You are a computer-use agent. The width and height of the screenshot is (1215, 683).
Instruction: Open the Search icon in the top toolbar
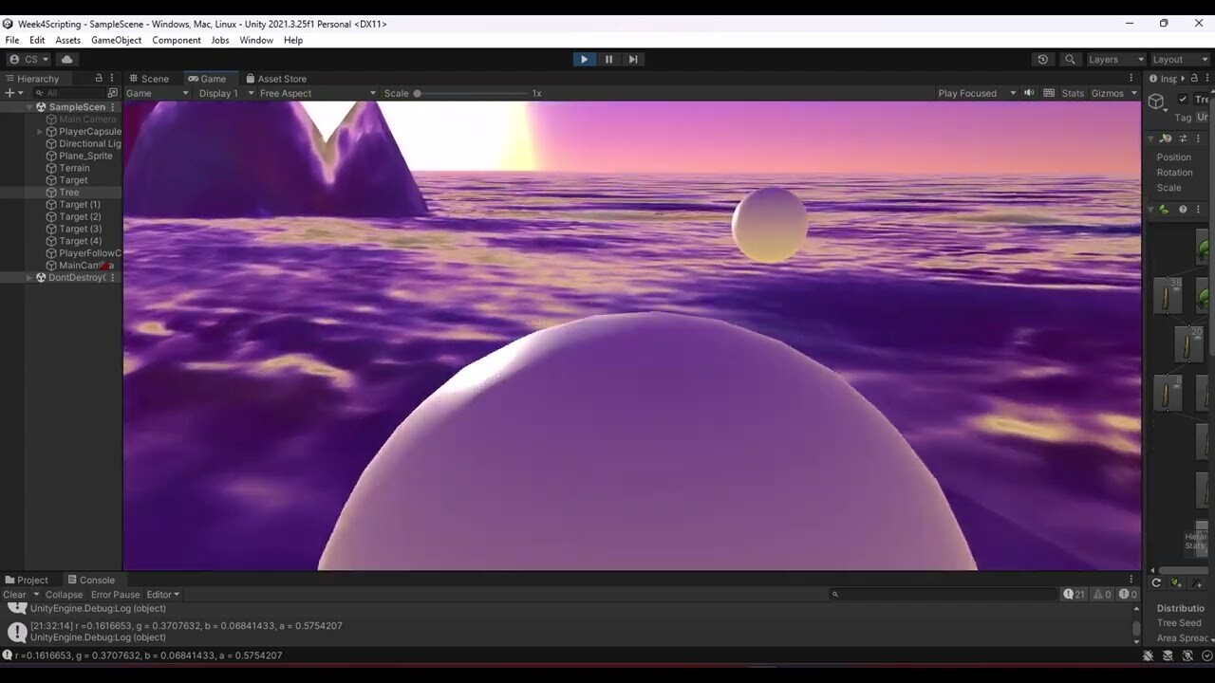tap(1069, 59)
